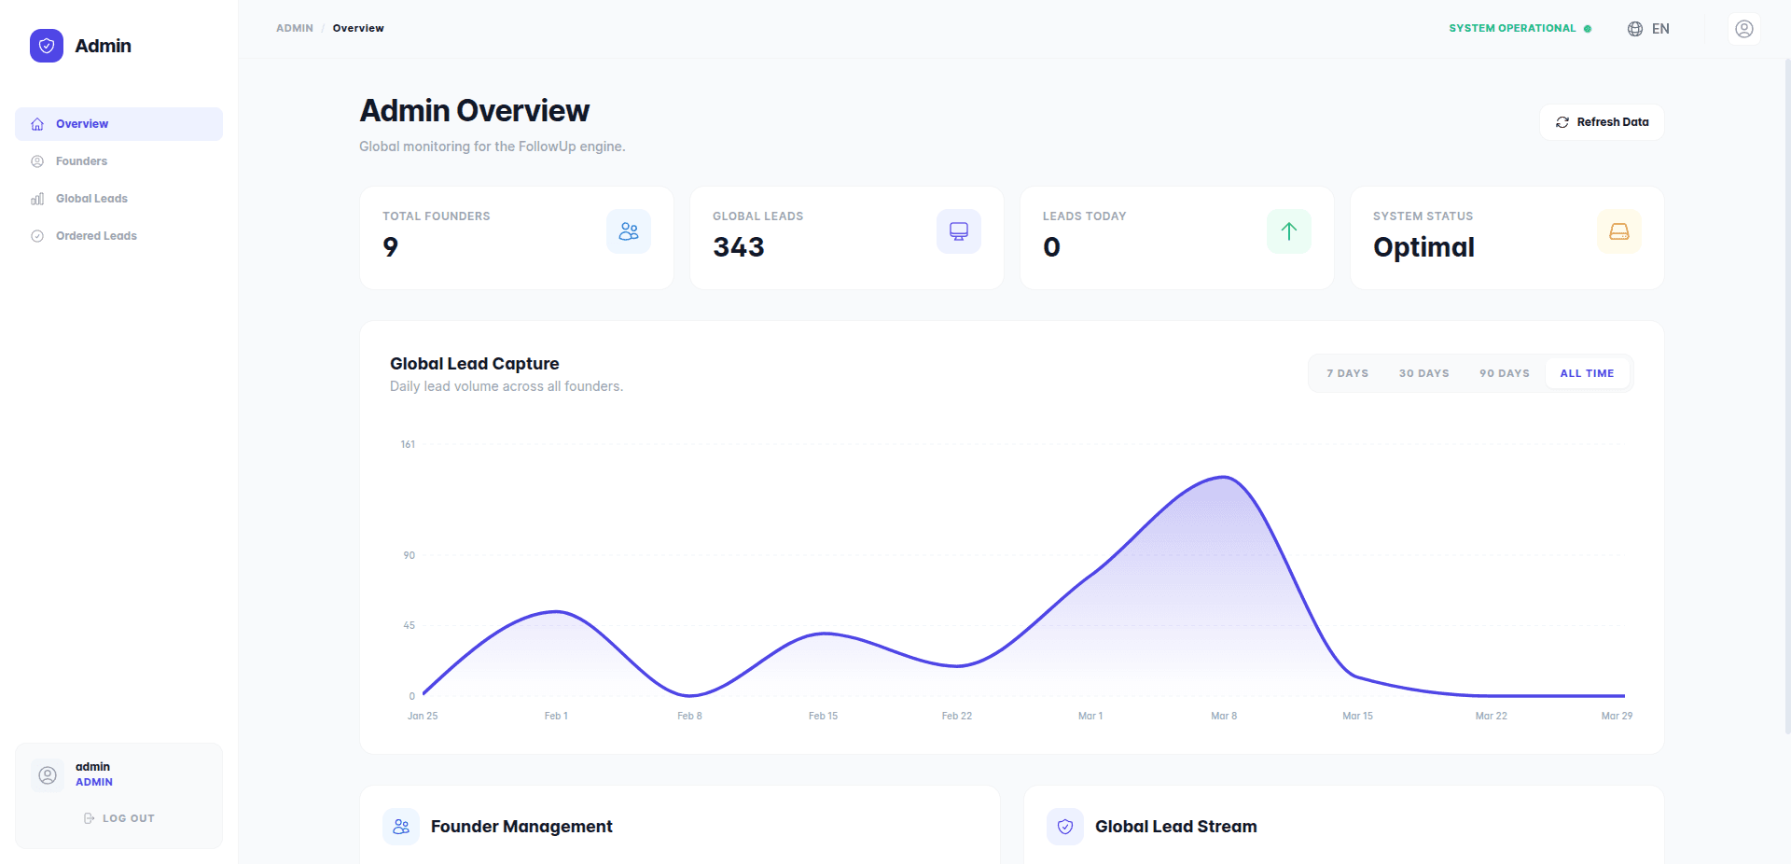Click the log out arrow icon
1791x864 pixels.
[90, 818]
